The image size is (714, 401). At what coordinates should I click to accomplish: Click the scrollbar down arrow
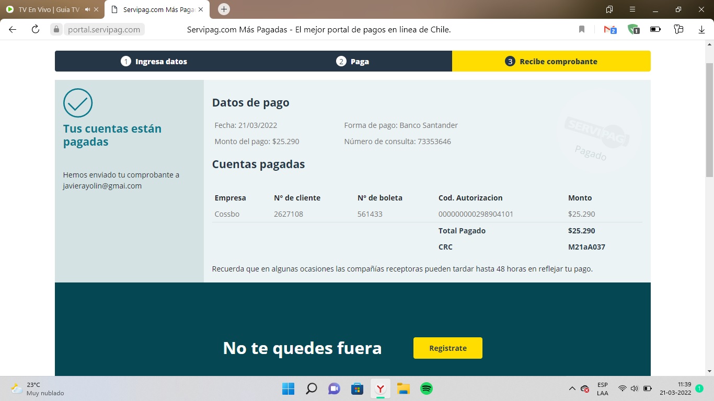pos(710,371)
